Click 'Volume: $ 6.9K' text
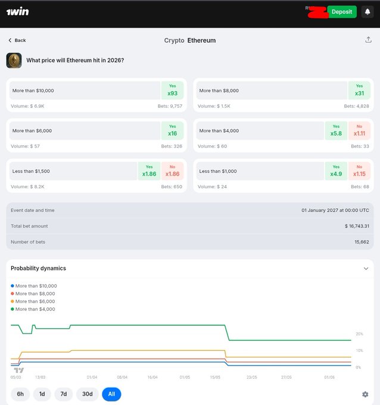The width and height of the screenshot is (380, 405). [27, 106]
